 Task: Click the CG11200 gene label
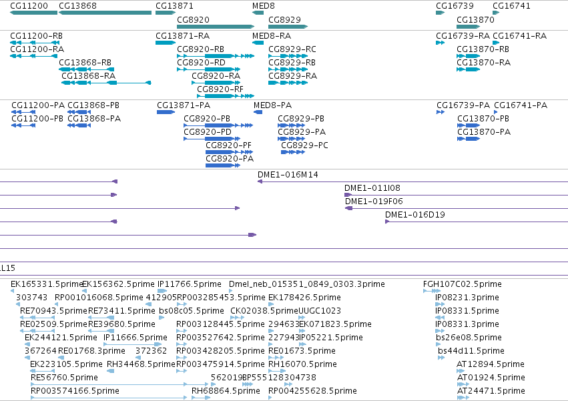point(29,6)
